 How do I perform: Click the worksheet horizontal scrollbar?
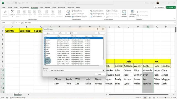point(139,95)
